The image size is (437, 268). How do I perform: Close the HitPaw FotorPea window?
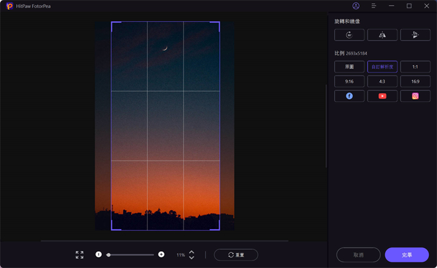[426, 6]
